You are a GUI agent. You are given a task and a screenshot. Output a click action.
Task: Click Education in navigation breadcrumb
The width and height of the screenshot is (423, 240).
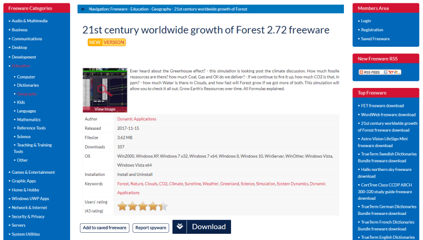(140, 9)
